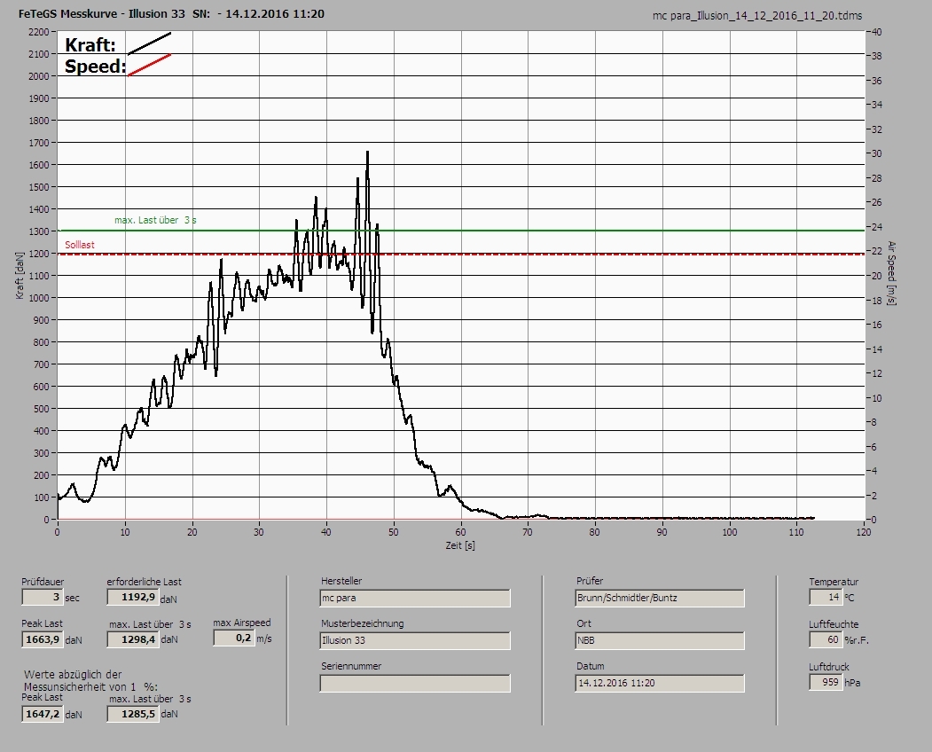Viewport: 932px width, 752px height.
Task: Click the green 'max. Last über 3 s' chart label
Action: pyautogui.click(x=155, y=220)
